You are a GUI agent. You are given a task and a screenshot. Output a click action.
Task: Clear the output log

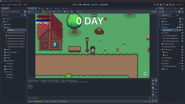pyautogui.click(x=153, y=80)
